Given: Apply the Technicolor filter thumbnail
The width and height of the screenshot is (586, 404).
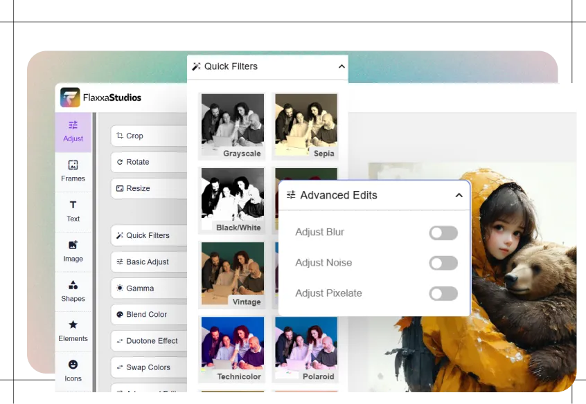Looking at the screenshot, I should tap(232, 349).
